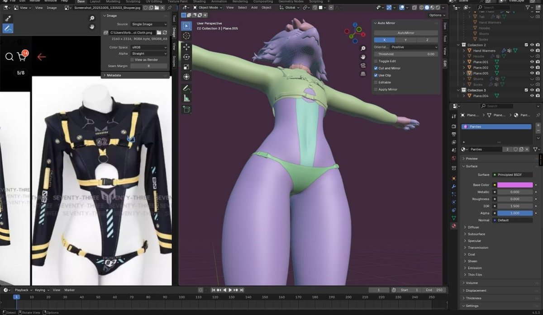The width and height of the screenshot is (543, 315).
Task: Select the Rotate tool in viewport toolbar
Action: pyautogui.click(x=186, y=57)
